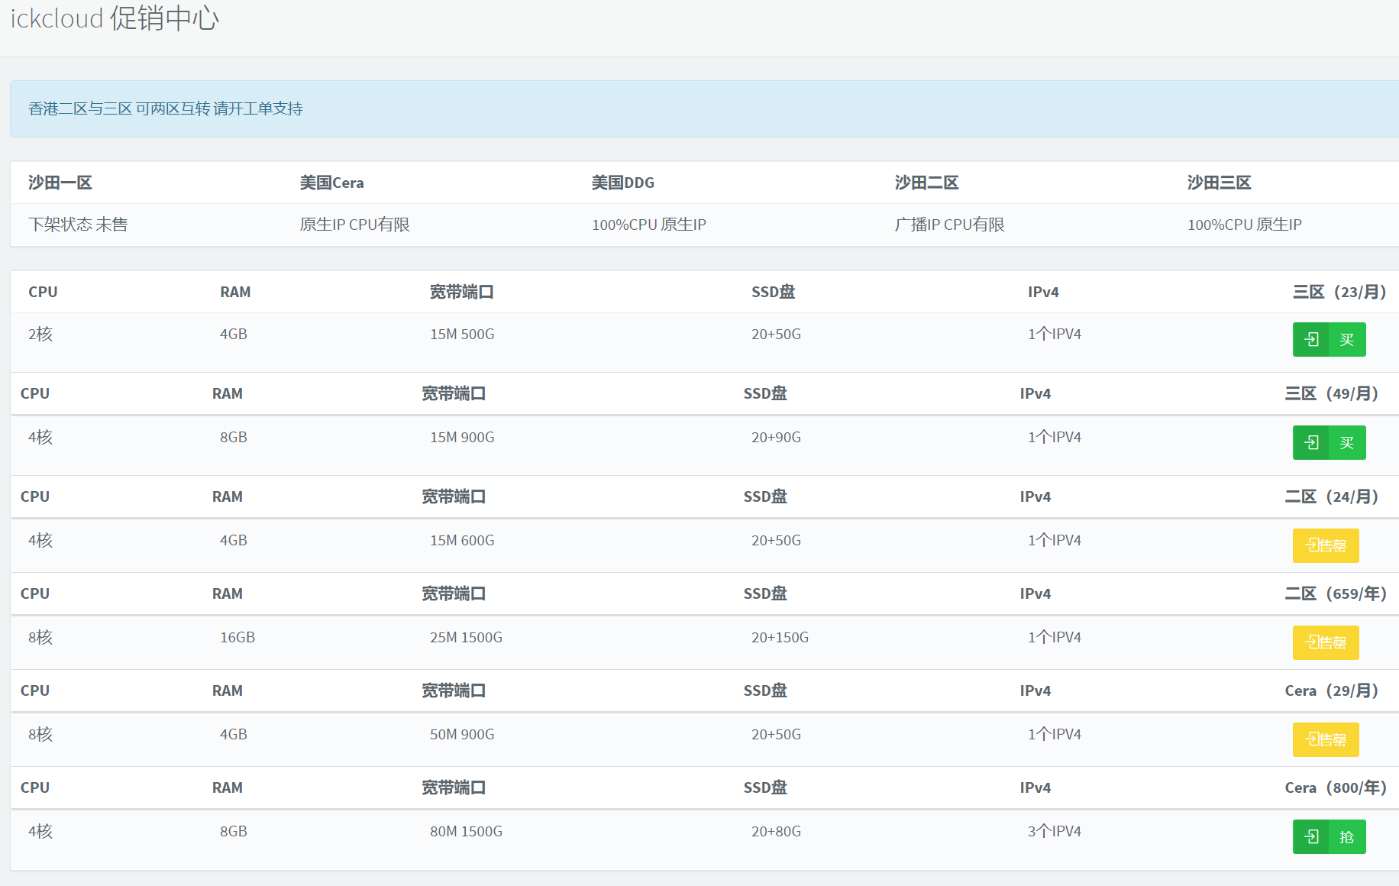This screenshot has height=886, width=1399.
Task: Select the 美国Cera region heading
Action: pos(331,183)
